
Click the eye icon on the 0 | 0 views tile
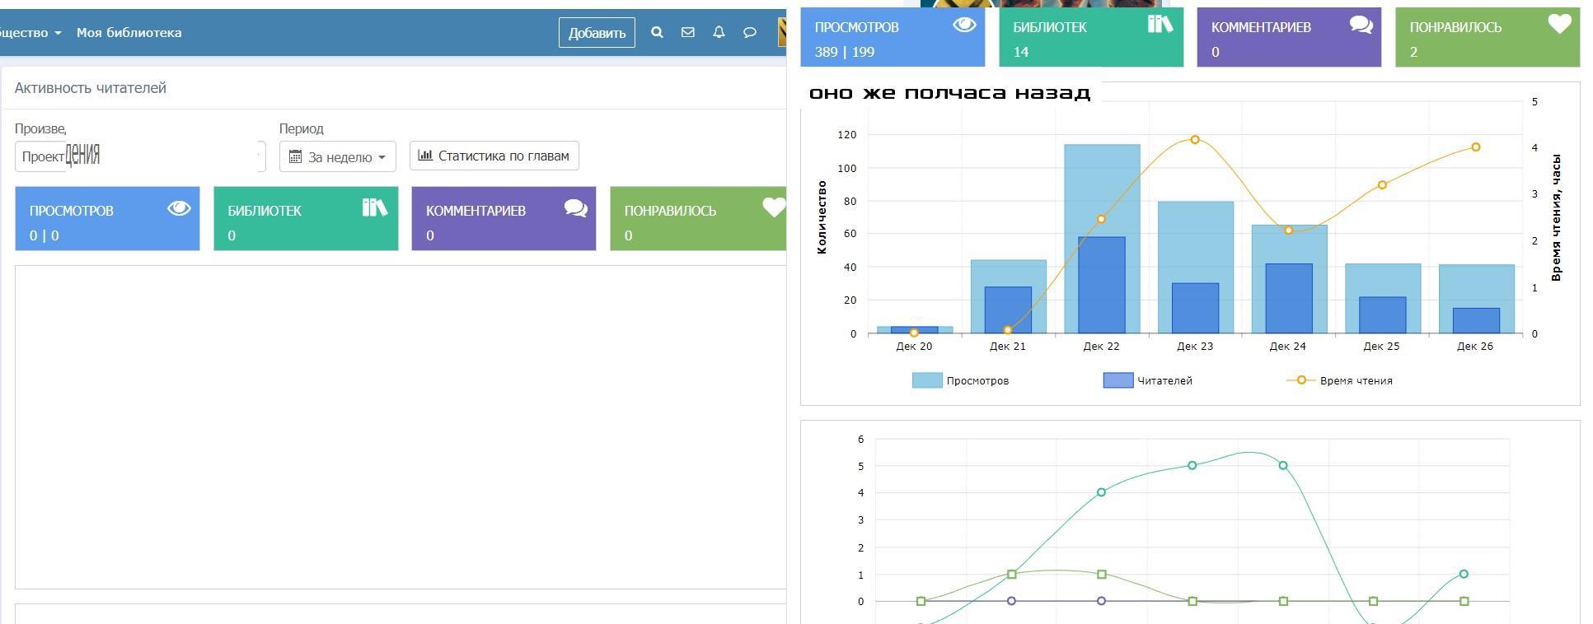[x=179, y=208]
